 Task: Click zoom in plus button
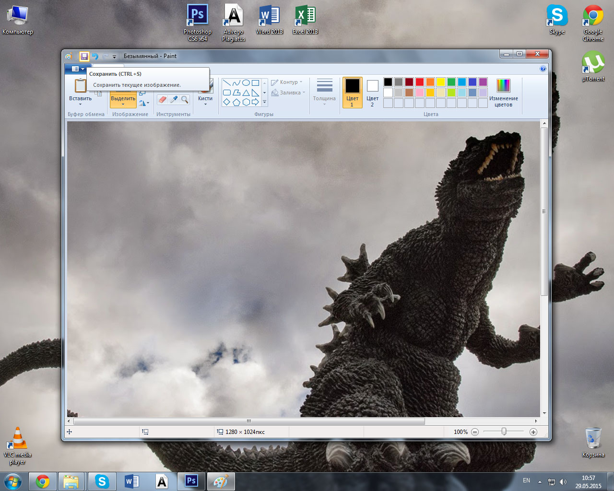pyautogui.click(x=533, y=432)
